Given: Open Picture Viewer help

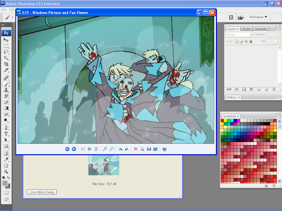Looking at the screenshot, I should pos(164,149).
